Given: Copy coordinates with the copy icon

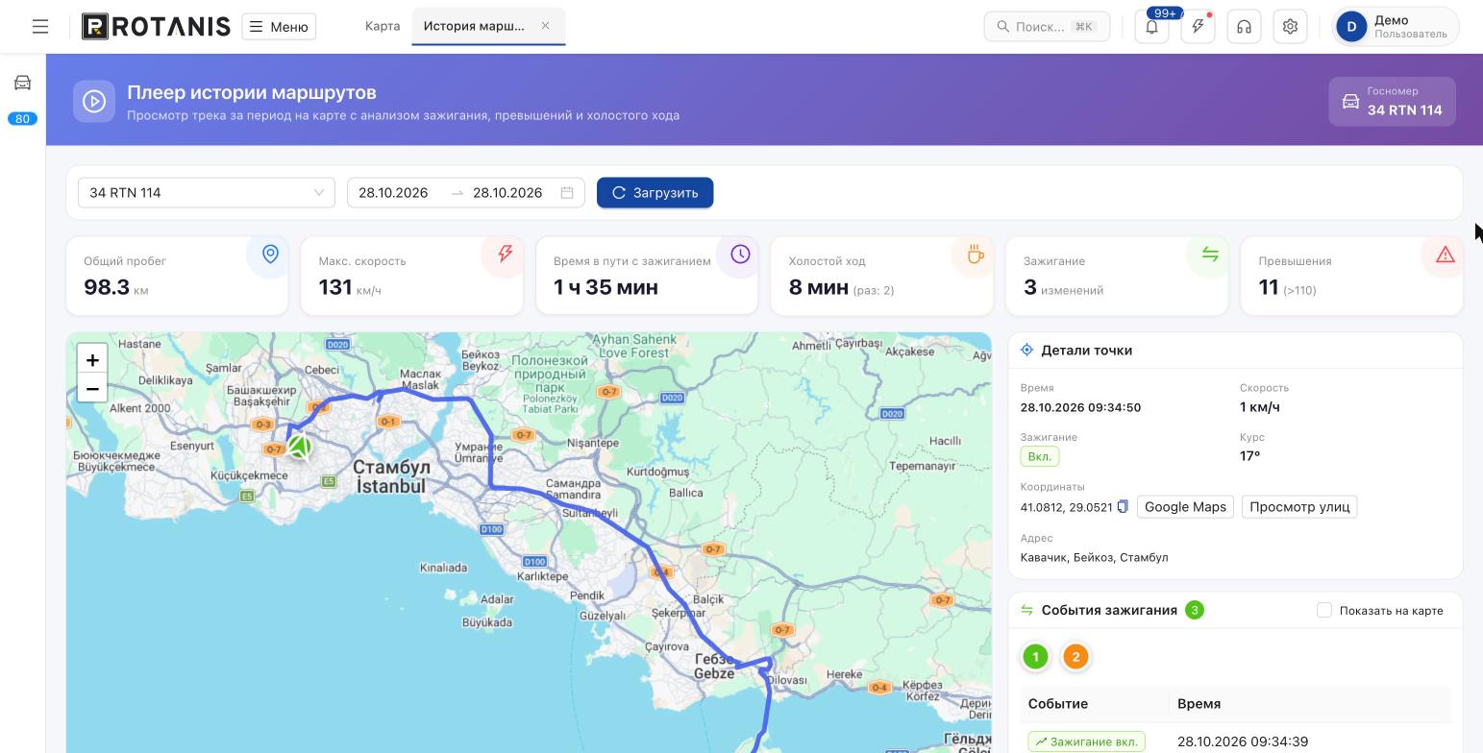Looking at the screenshot, I should click(1122, 507).
